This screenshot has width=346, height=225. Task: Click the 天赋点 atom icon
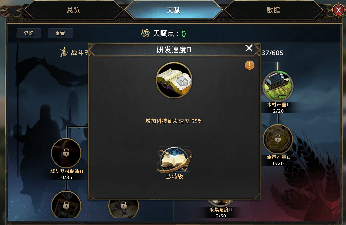click(146, 33)
